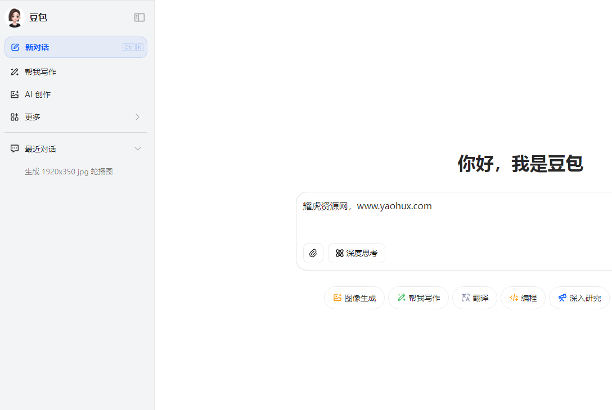612x410 pixels.
Task: Click the paperclip attachment icon
Action: pos(313,253)
